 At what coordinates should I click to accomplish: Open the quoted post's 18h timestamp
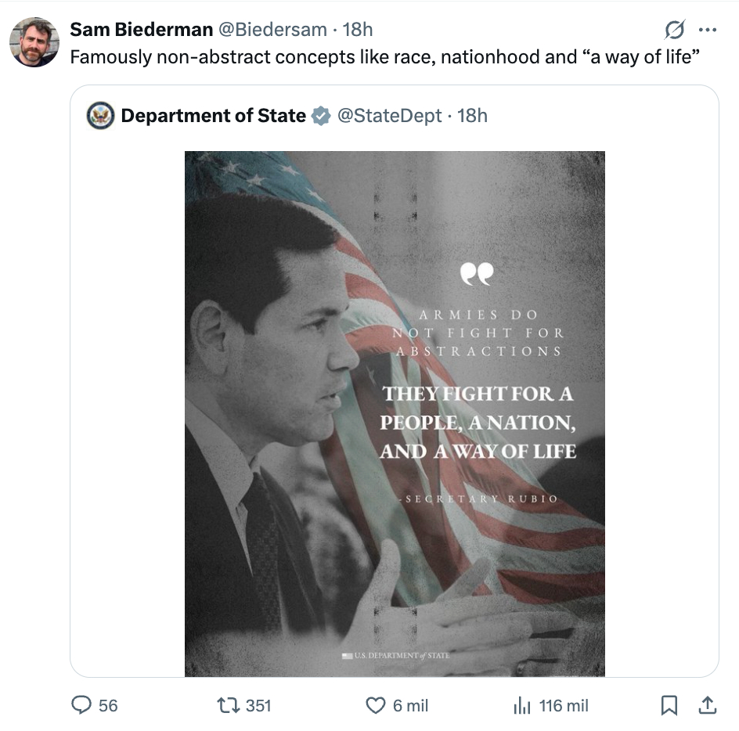(472, 116)
